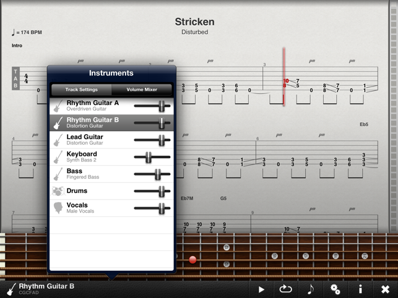Choose the Keyboard track name

pos(82,154)
